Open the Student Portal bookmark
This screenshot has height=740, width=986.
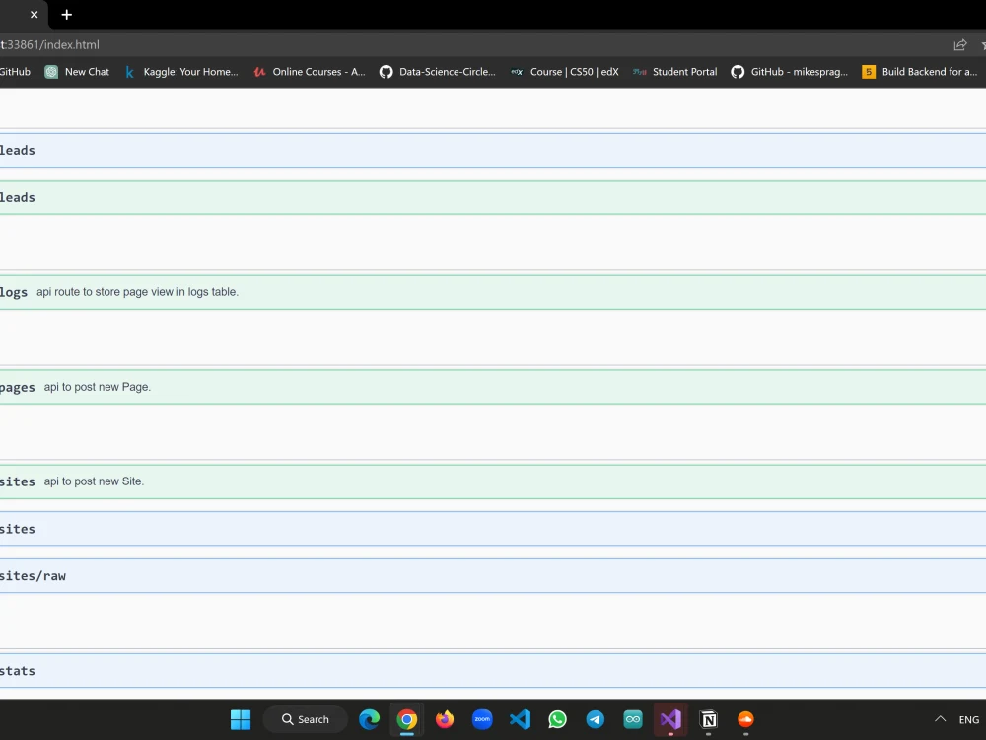click(x=674, y=71)
